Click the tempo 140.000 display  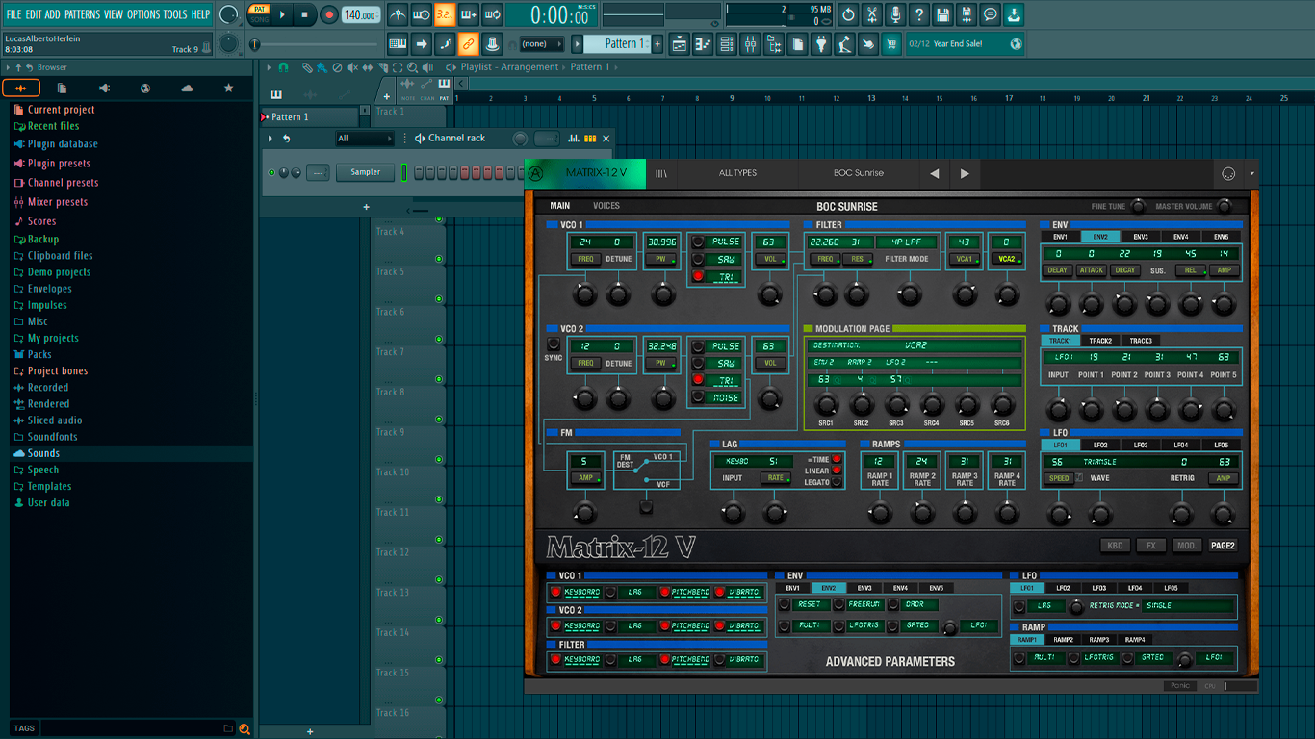tap(360, 14)
